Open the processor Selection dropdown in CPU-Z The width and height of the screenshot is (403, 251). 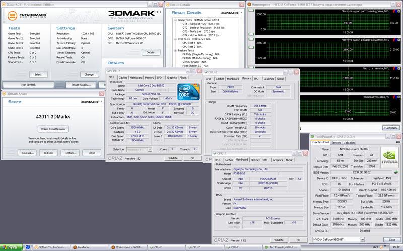(x=150, y=149)
